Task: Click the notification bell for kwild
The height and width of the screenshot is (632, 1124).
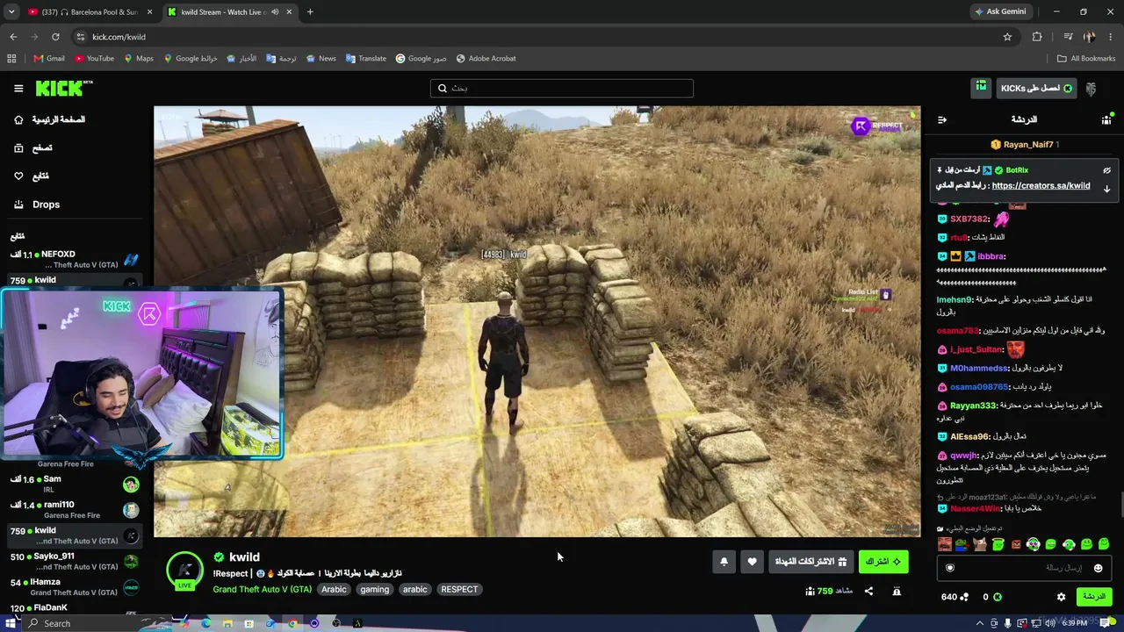Action: pos(724,562)
